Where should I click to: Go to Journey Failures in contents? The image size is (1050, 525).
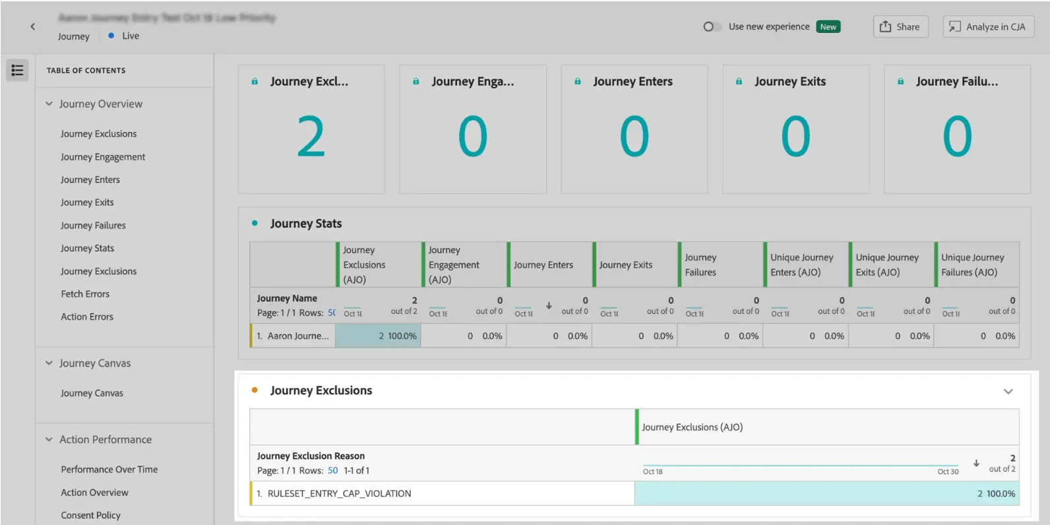point(93,226)
